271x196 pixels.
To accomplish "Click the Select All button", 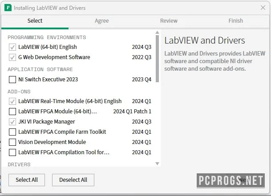I will (x=27, y=180).
